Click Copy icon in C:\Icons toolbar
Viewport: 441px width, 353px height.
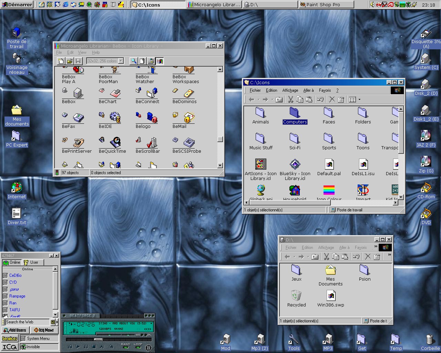pyautogui.click(x=300, y=100)
